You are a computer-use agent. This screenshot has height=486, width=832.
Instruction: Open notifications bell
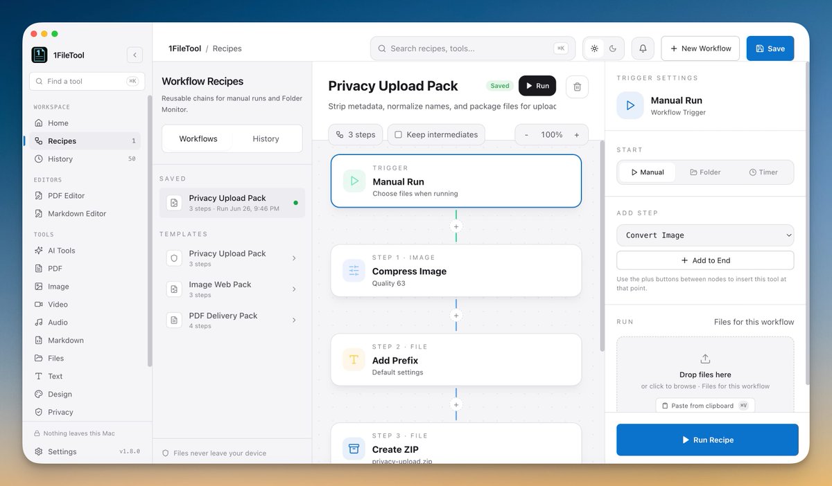click(643, 48)
